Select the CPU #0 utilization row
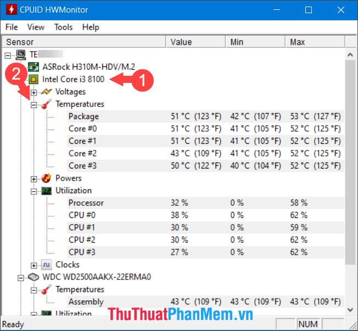Viewport: 358px width, 331px height. 205,215
